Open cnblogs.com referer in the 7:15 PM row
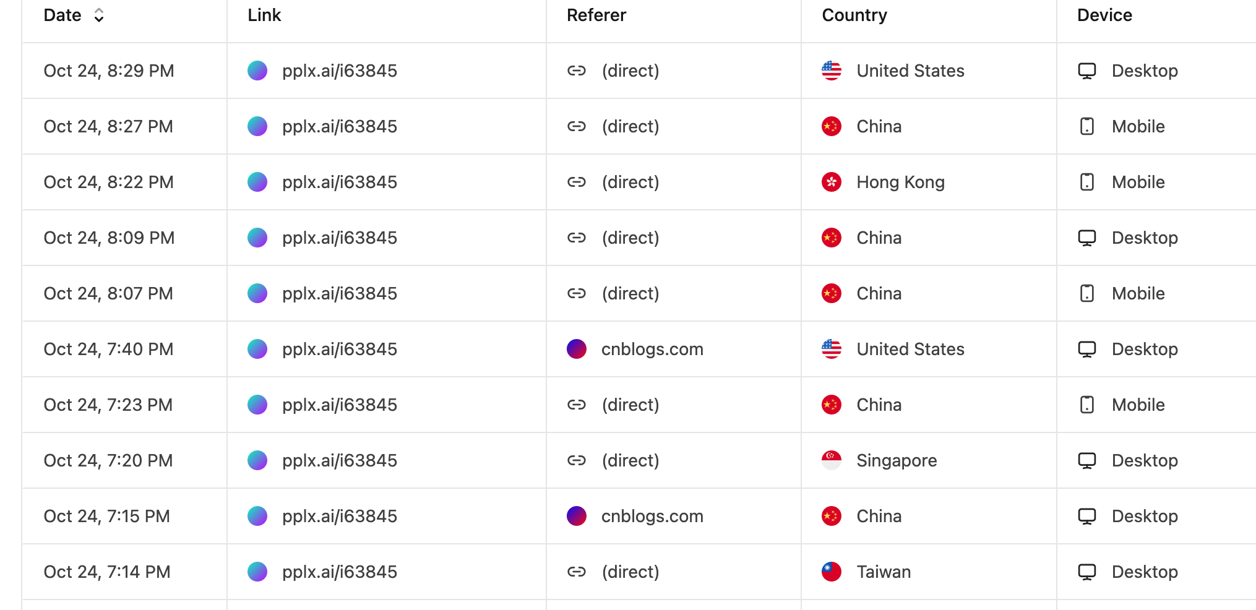1256x610 pixels. pos(652,516)
